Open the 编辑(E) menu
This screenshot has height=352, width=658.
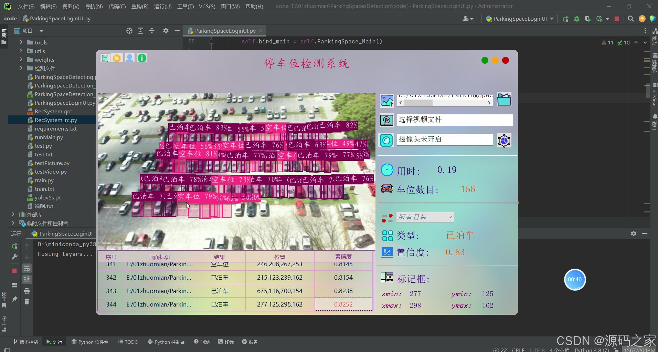48,6
